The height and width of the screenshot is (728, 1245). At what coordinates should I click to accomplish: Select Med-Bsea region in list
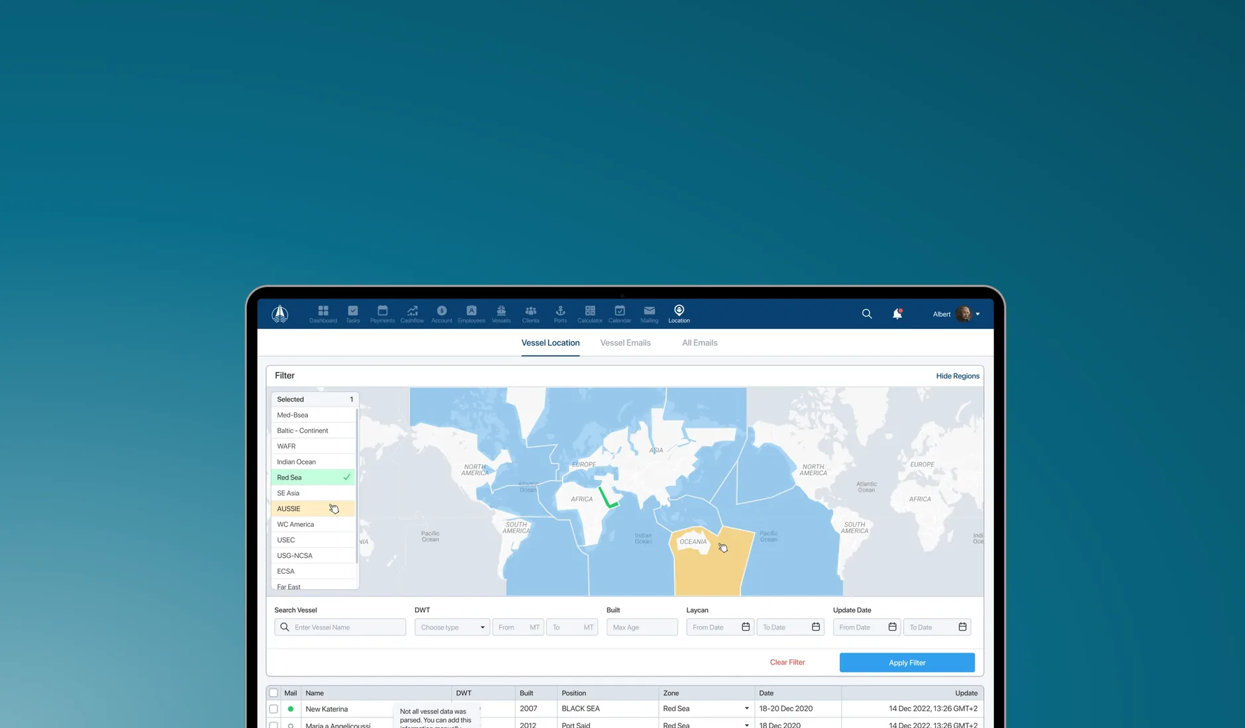pyautogui.click(x=313, y=415)
